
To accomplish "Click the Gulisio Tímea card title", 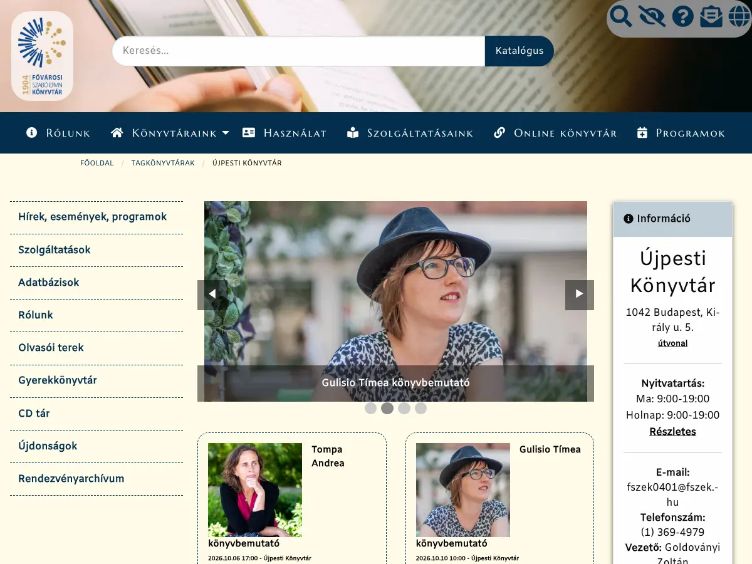I will [550, 449].
